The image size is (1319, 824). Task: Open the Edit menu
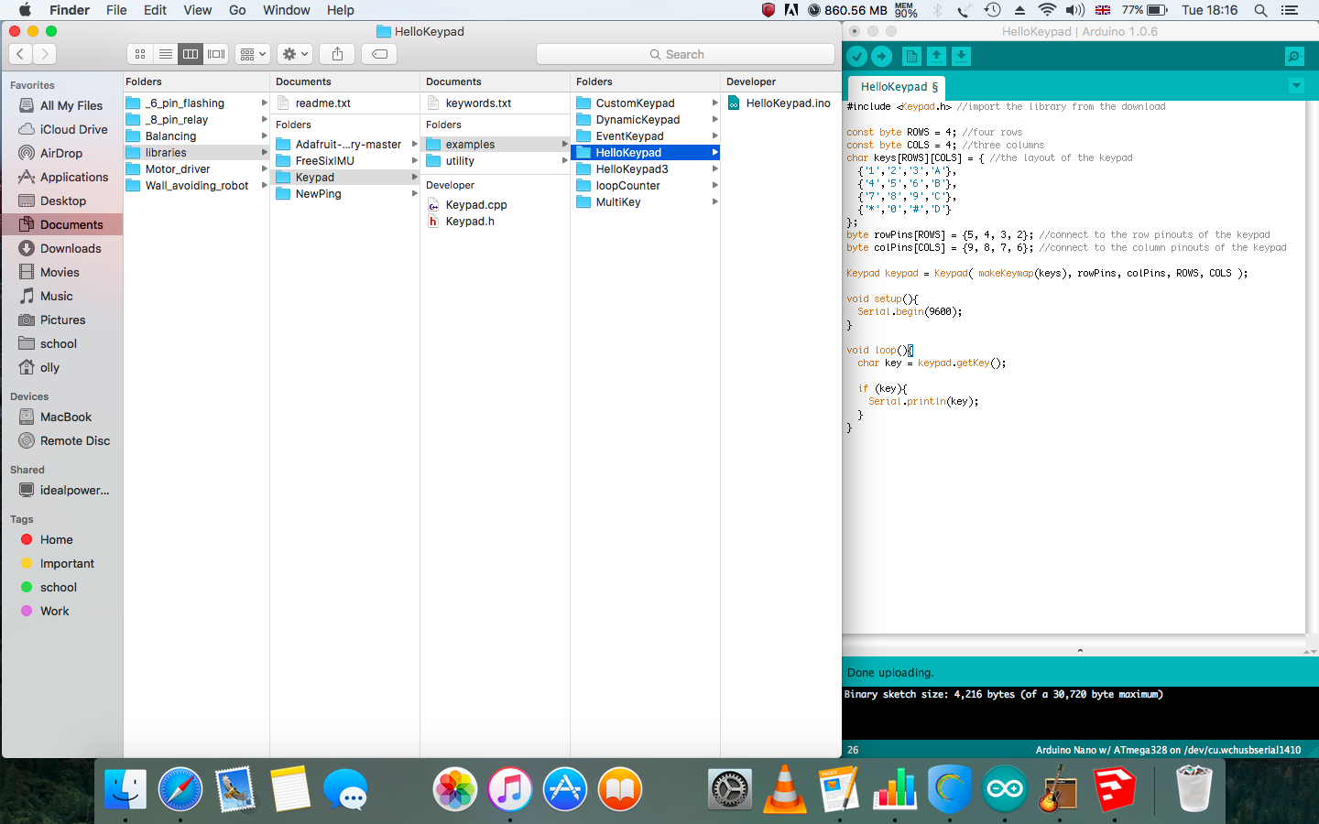156,10
